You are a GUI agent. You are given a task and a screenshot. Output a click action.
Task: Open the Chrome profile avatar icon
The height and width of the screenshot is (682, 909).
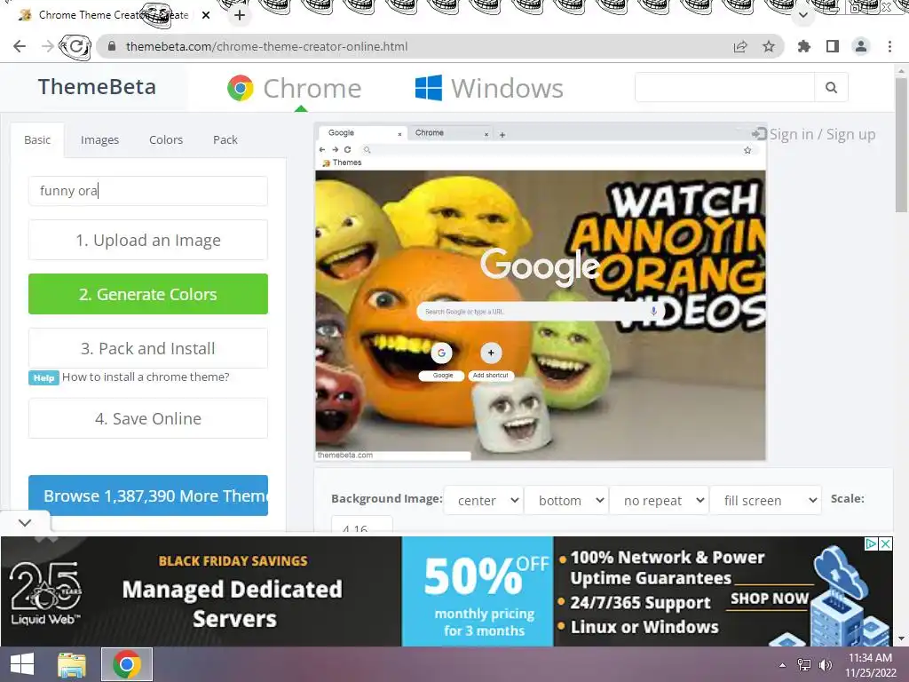tap(861, 46)
